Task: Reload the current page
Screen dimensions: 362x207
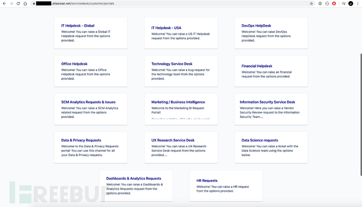Action: pyautogui.click(x=18, y=4)
